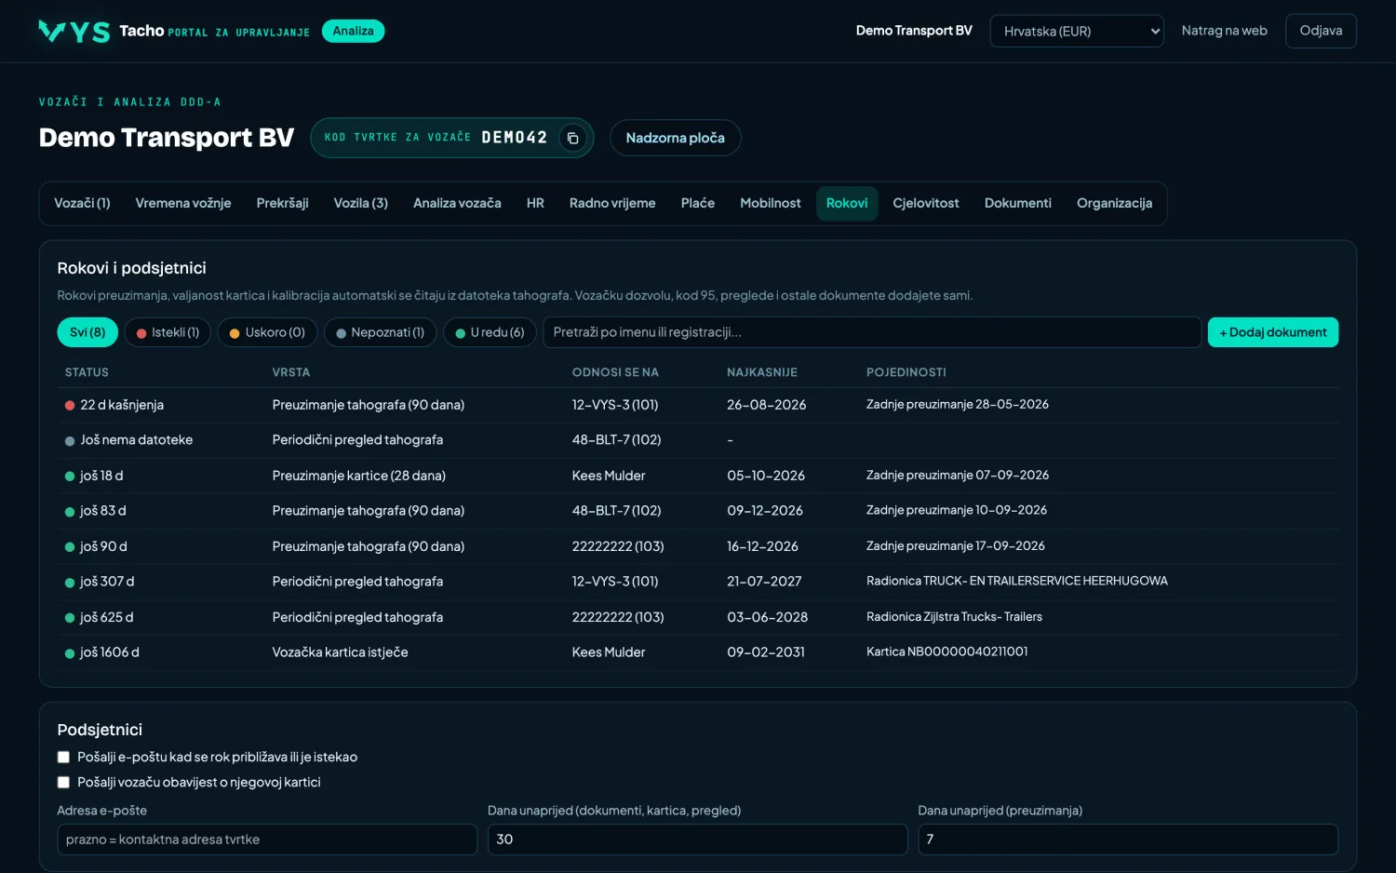
Task: Click deadline date 09-12-2026
Action: [765, 511]
